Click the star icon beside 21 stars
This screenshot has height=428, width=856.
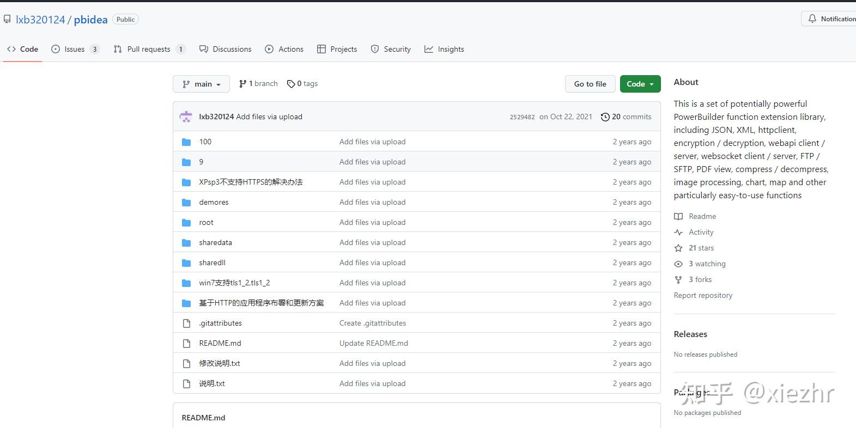(x=678, y=248)
